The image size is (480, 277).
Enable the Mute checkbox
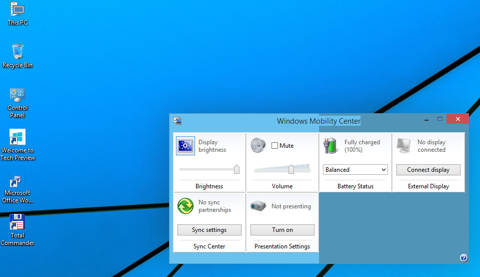tap(274, 146)
